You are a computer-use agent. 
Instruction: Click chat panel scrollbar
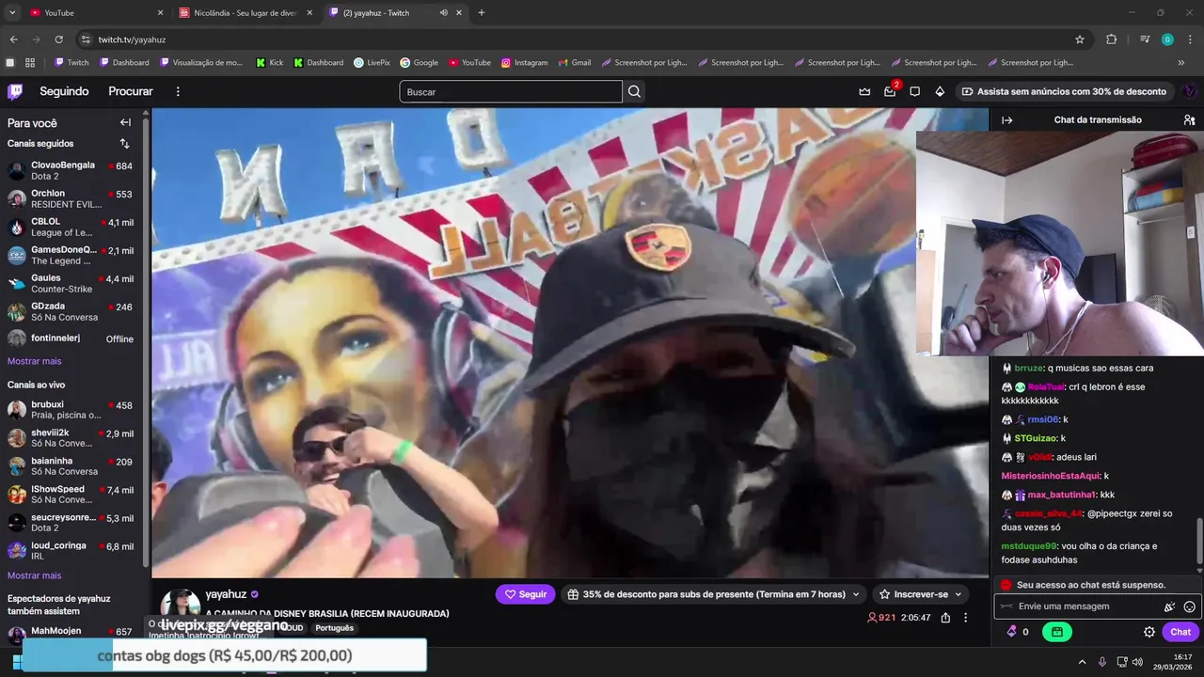pos(1199,541)
